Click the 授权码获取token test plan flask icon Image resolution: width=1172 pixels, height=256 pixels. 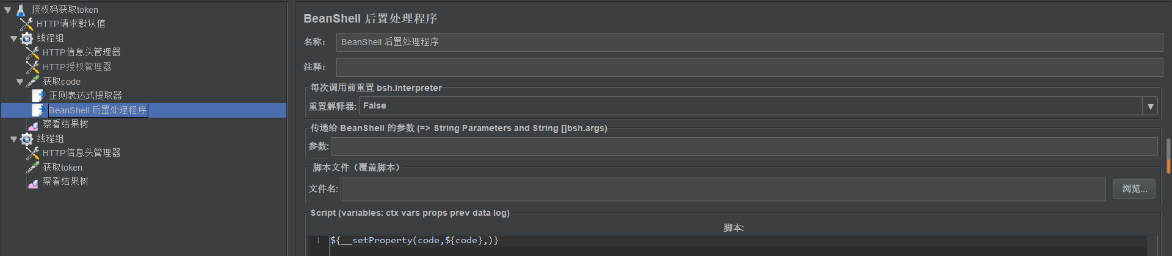pyautogui.click(x=21, y=10)
